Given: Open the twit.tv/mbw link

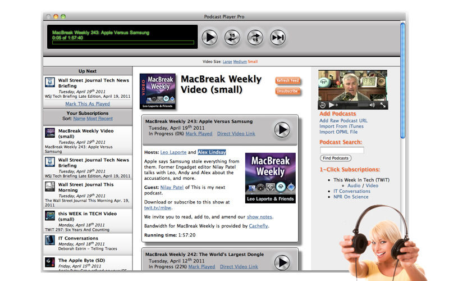Looking at the screenshot, I should [158, 208].
